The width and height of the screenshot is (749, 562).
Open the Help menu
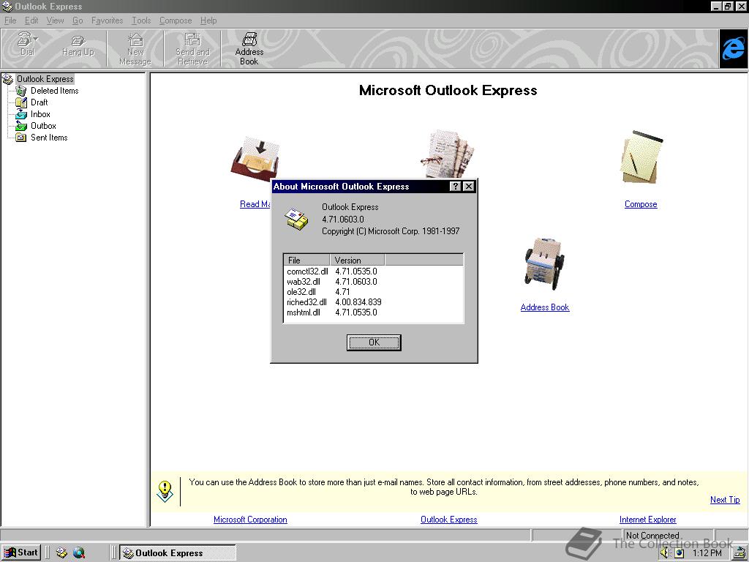pos(208,20)
